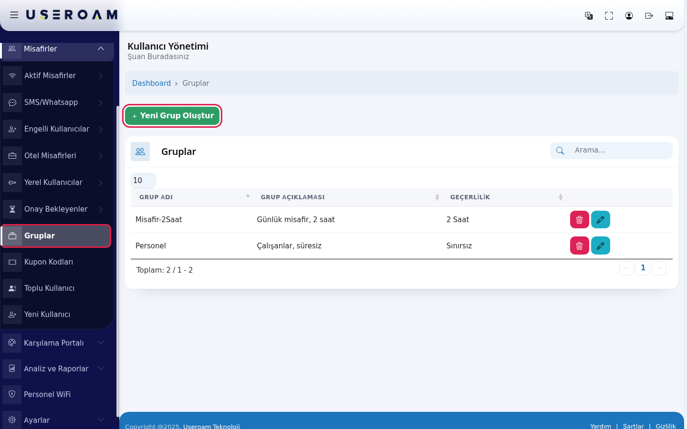Click the language translate icon
The height and width of the screenshot is (429, 687).
click(589, 16)
